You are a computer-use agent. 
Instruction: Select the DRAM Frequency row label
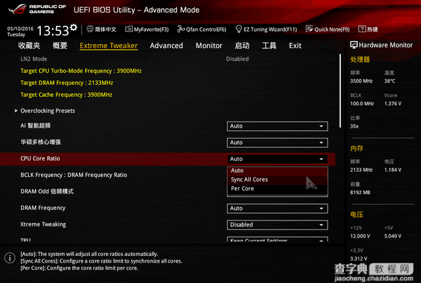(x=43, y=208)
